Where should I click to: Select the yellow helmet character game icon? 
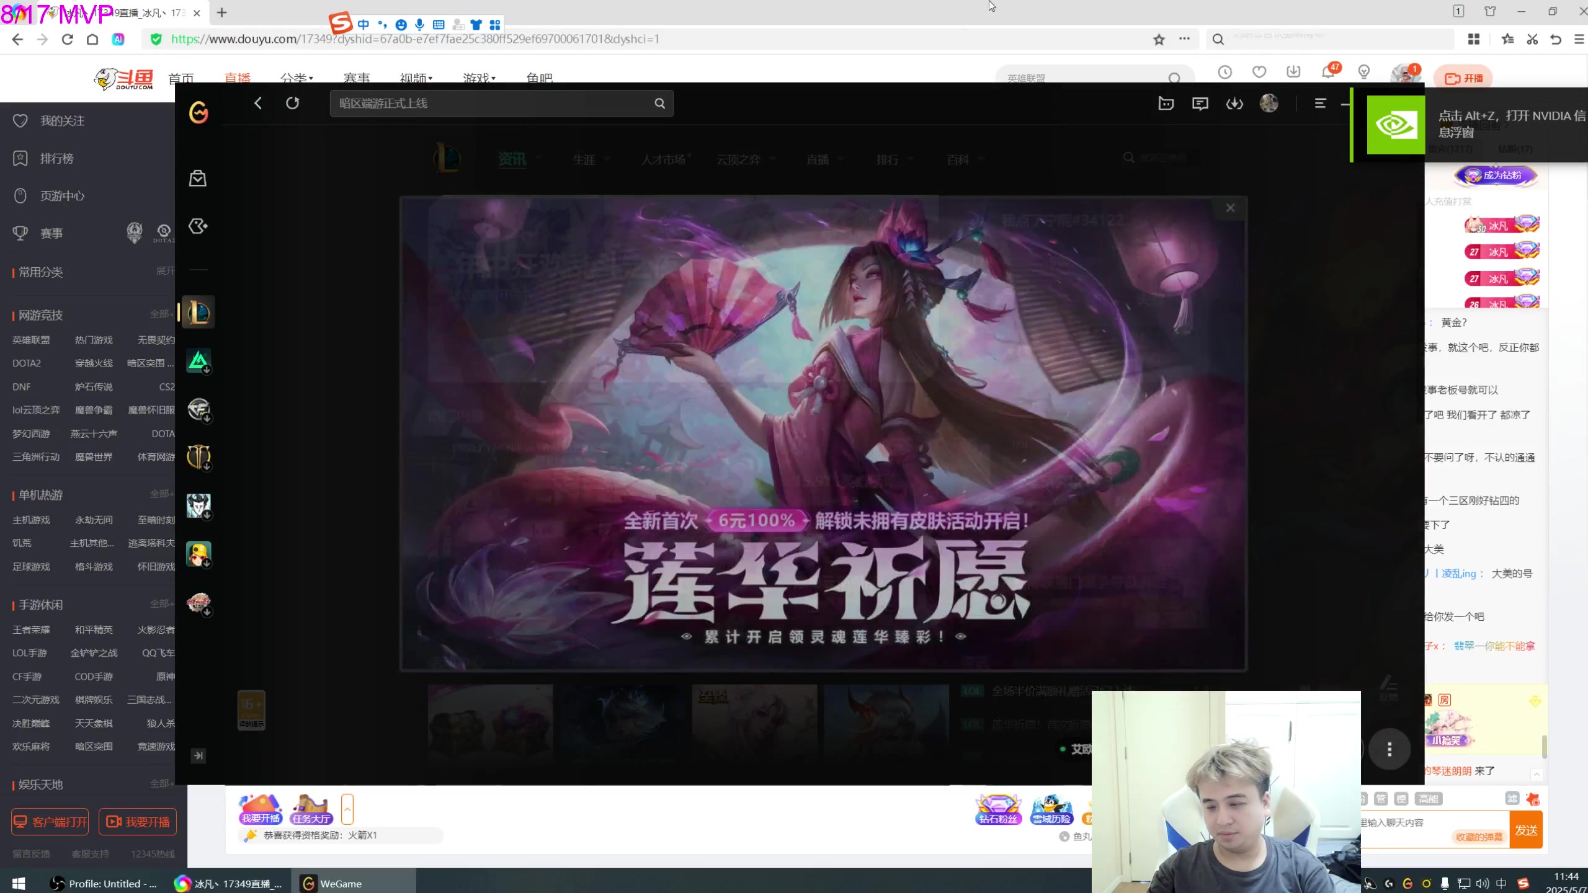pos(198,554)
